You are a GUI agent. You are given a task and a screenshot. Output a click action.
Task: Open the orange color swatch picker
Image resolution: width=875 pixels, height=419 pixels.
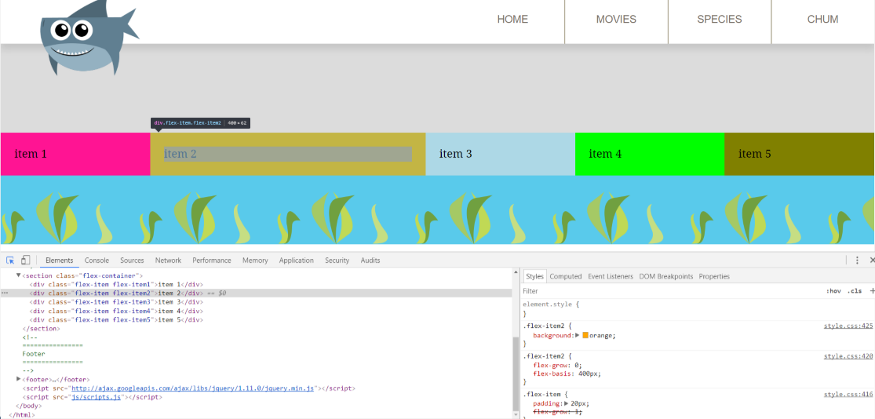[585, 335]
